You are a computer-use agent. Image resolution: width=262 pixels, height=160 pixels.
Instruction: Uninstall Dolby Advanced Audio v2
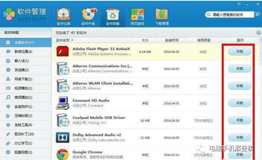239,138
